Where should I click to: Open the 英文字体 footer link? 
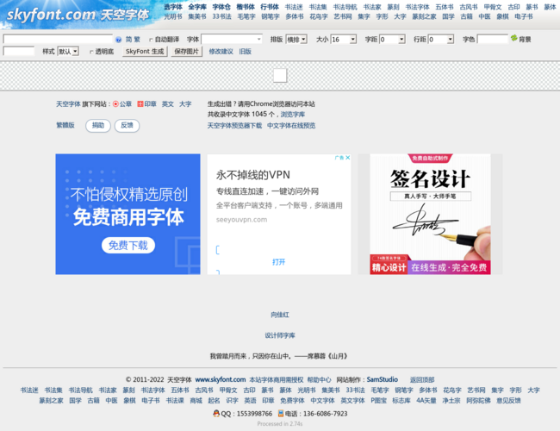(x=352, y=401)
